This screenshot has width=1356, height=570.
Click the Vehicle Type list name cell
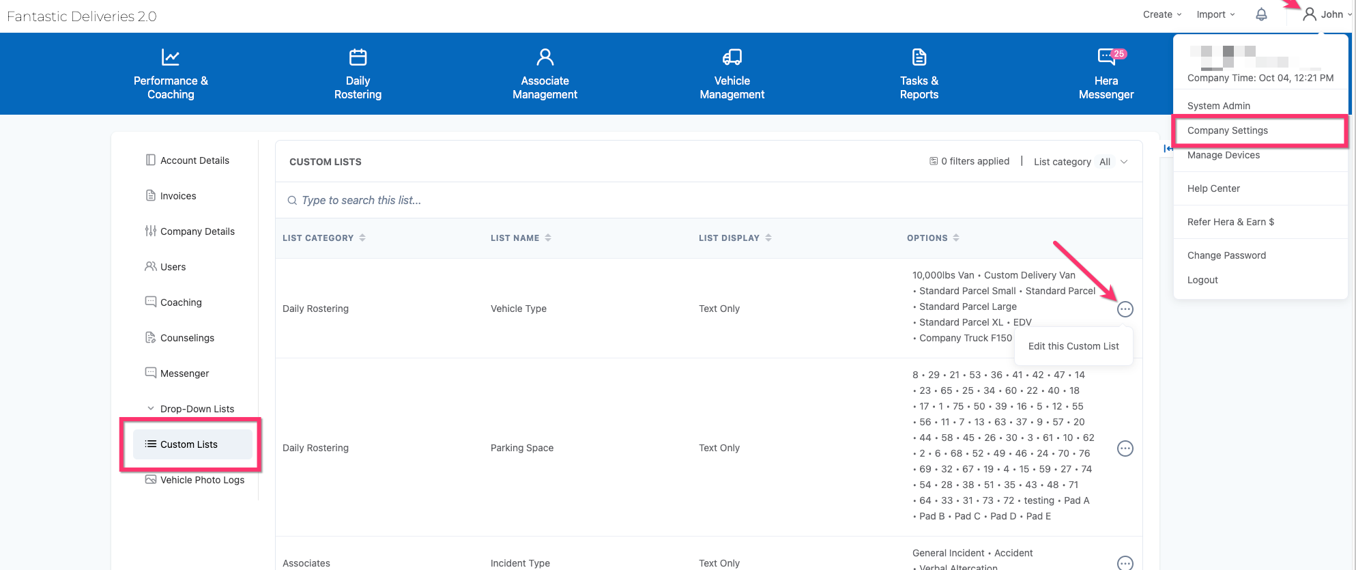pos(519,309)
